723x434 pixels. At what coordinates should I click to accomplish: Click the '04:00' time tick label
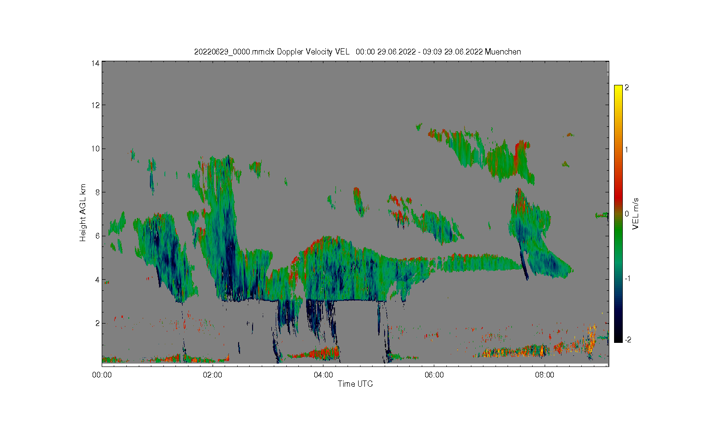click(323, 375)
